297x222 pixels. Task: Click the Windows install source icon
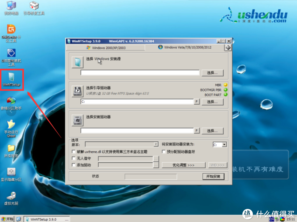(x=77, y=62)
